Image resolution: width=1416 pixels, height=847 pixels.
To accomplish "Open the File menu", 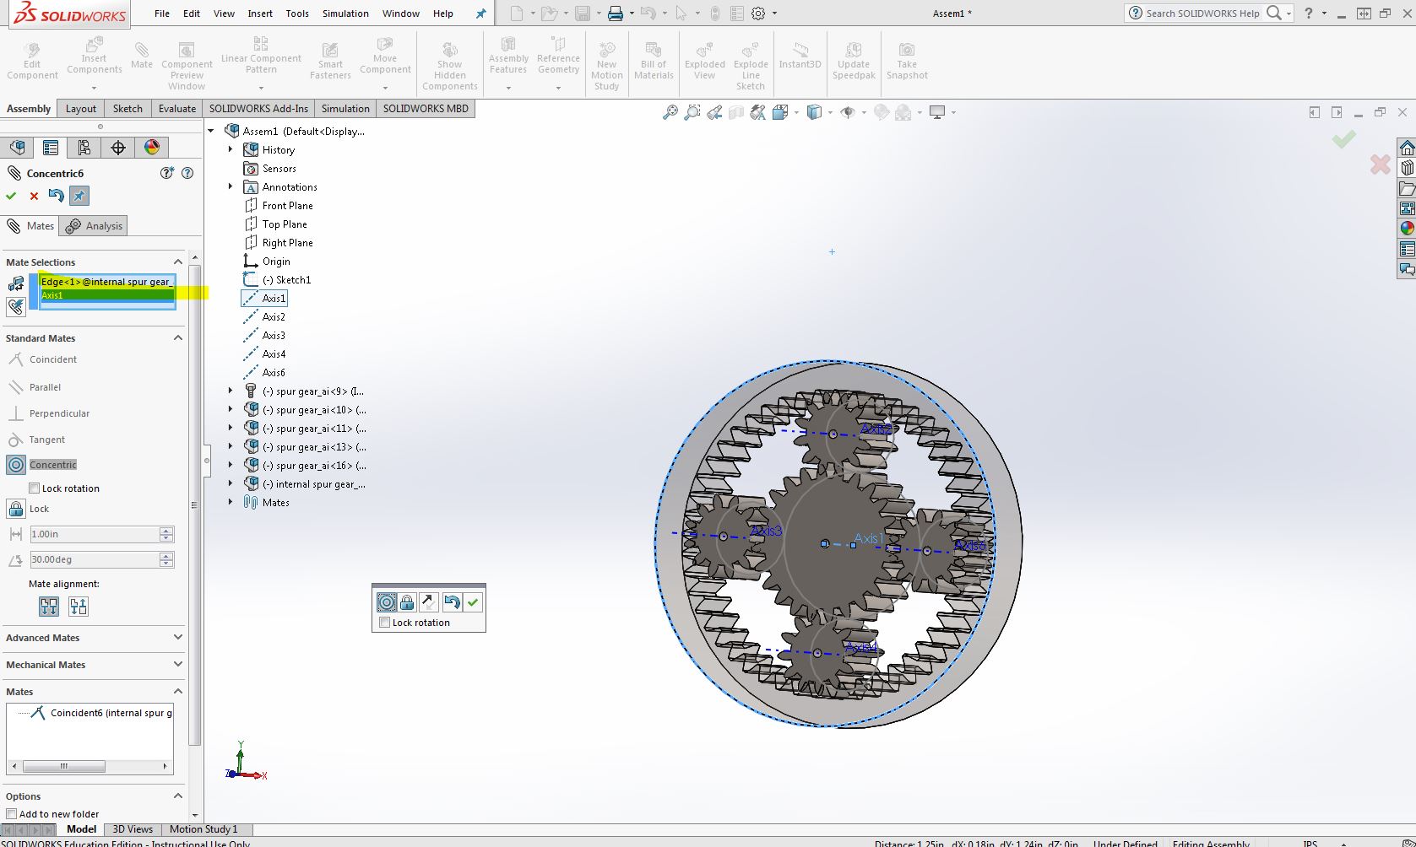I will point(162,13).
